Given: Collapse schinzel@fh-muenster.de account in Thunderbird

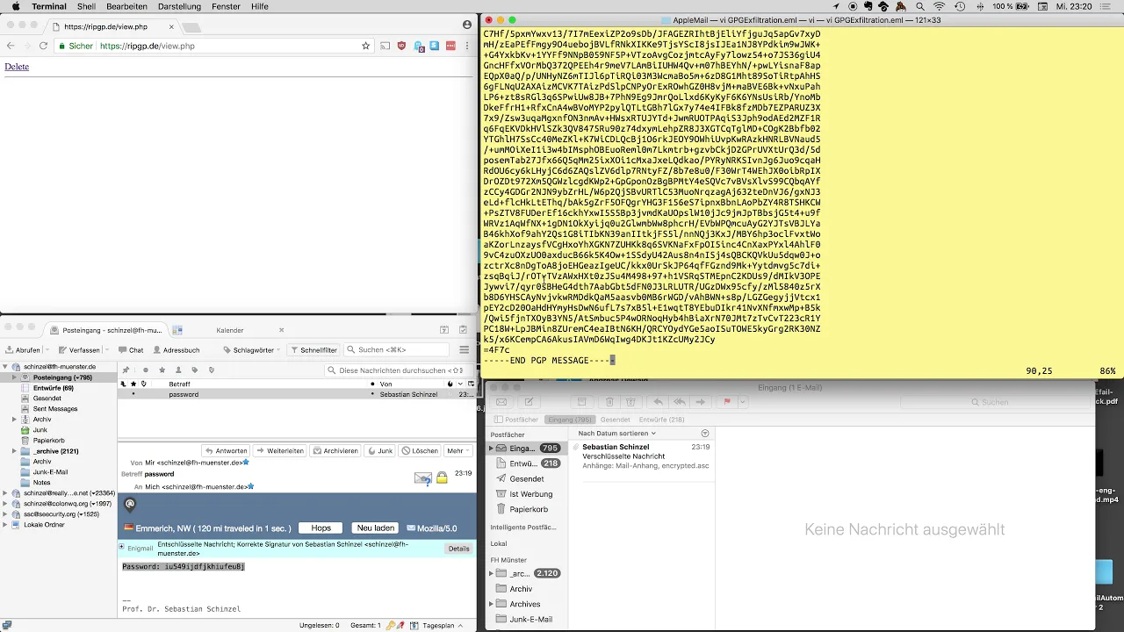Looking at the screenshot, I should coord(5,366).
